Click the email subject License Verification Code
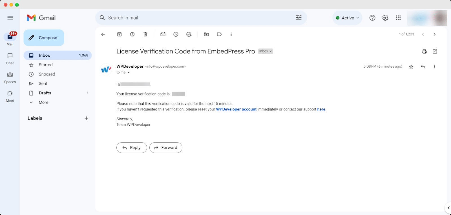This screenshot has height=215, width=451. click(x=186, y=51)
